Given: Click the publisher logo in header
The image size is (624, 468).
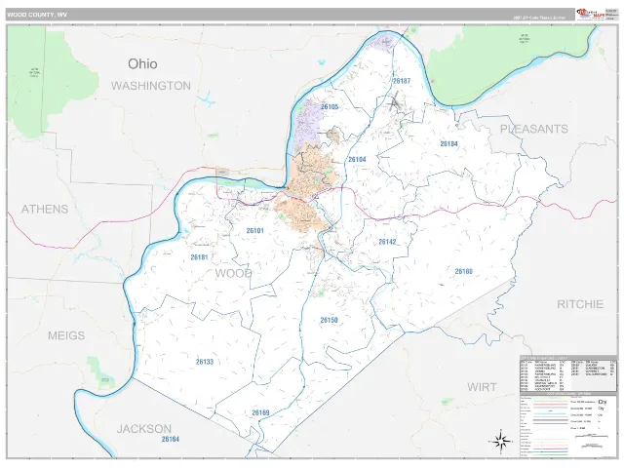Looking at the screenshot, I should (591, 14).
